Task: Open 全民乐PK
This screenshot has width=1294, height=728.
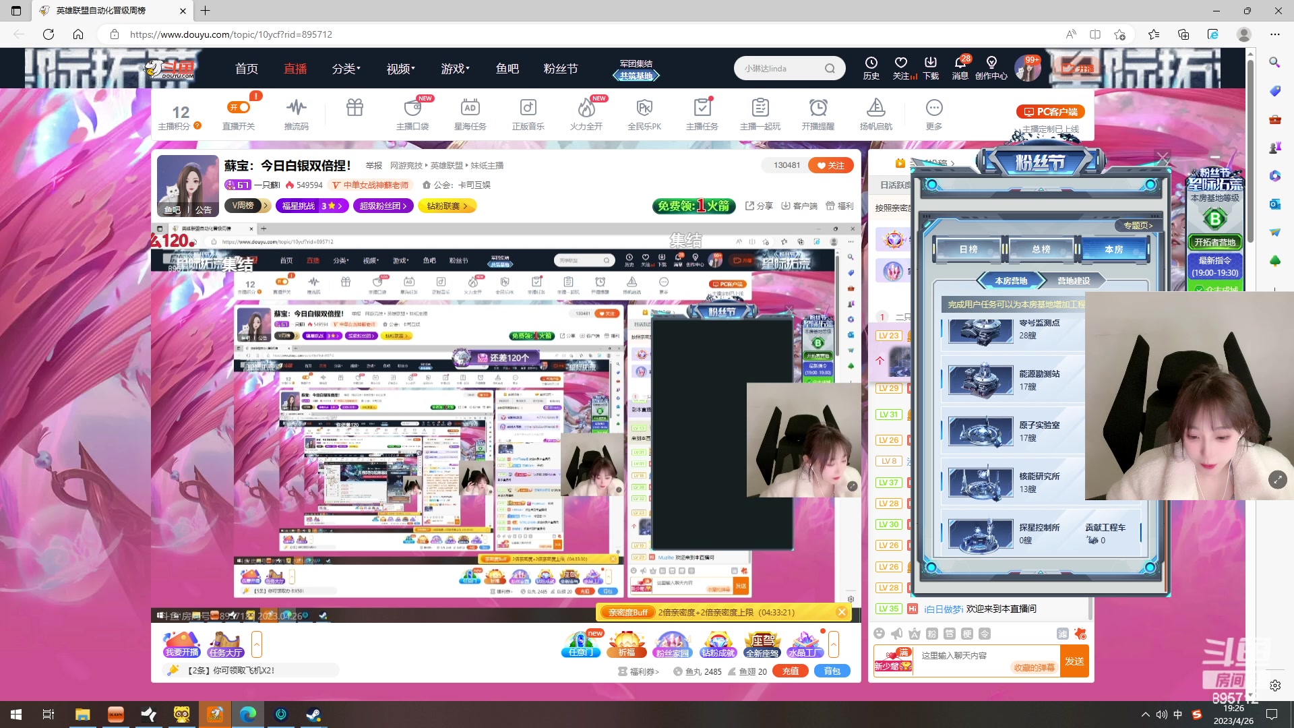Action: click(644, 113)
